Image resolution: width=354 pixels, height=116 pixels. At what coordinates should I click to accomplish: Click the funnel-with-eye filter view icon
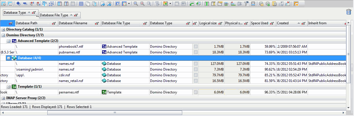(246, 4)
